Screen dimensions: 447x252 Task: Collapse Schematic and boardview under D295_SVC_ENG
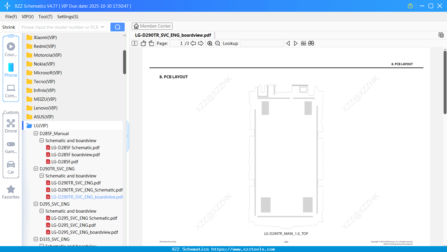click(x=42, y=211)
